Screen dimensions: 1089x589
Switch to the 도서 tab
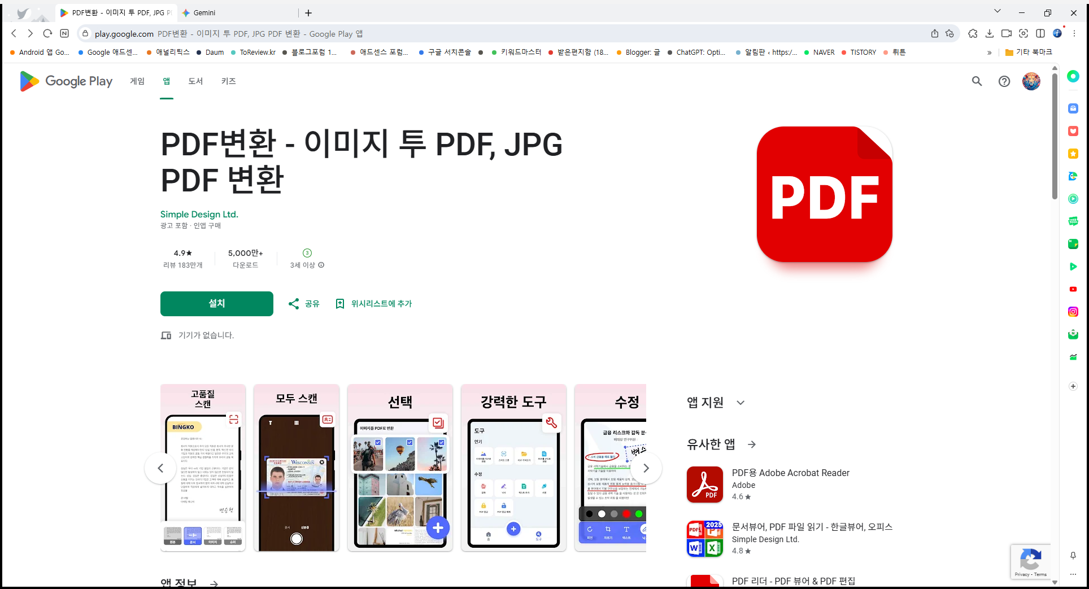pyautogui.click(x=195, y=81)
